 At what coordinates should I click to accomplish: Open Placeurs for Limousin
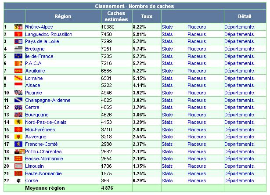point(196,166)
